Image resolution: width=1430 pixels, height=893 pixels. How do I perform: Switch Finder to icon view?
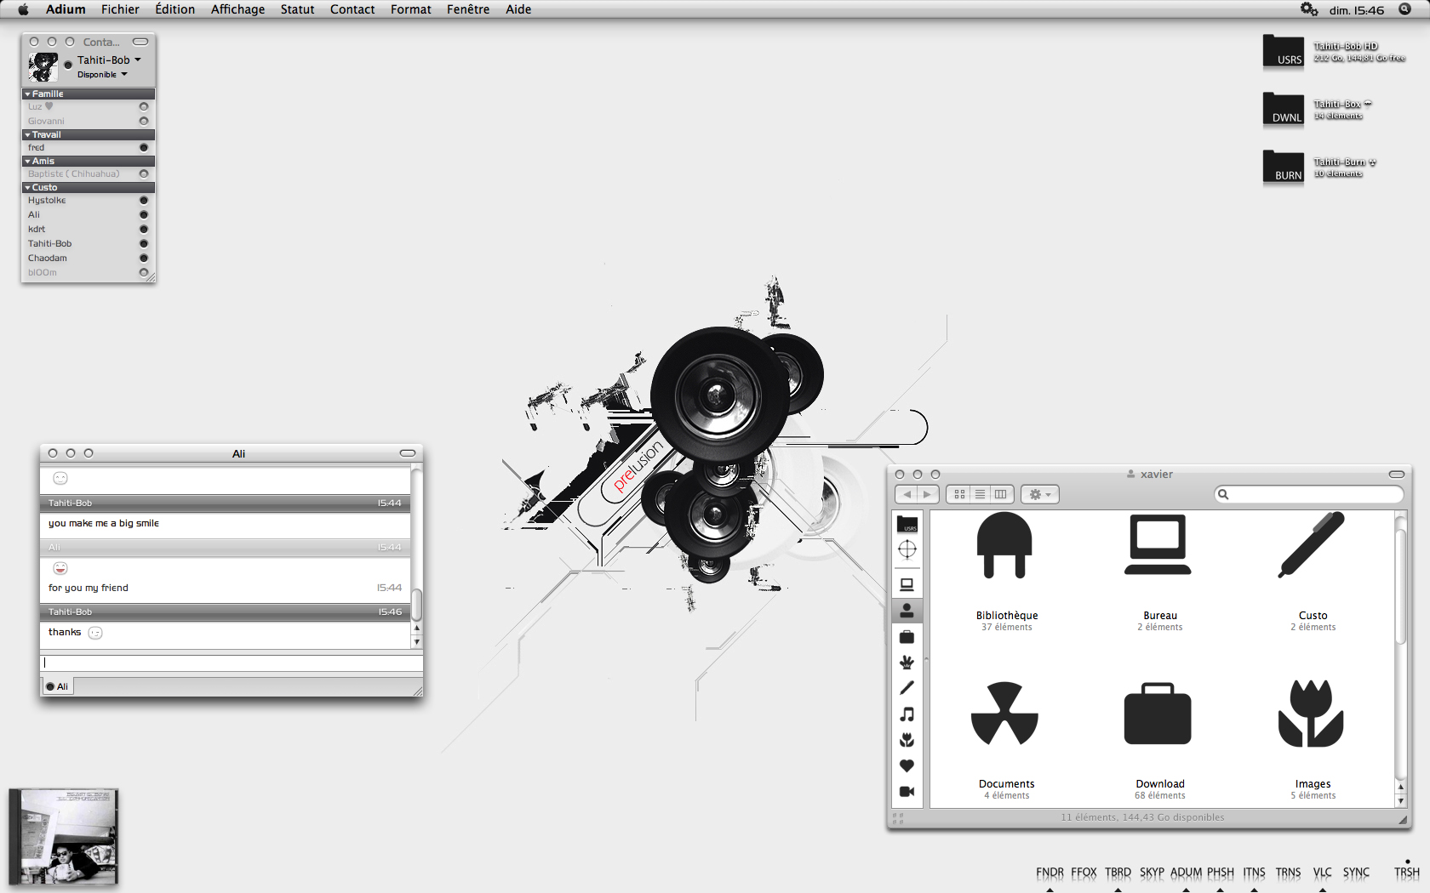(959, 494)
